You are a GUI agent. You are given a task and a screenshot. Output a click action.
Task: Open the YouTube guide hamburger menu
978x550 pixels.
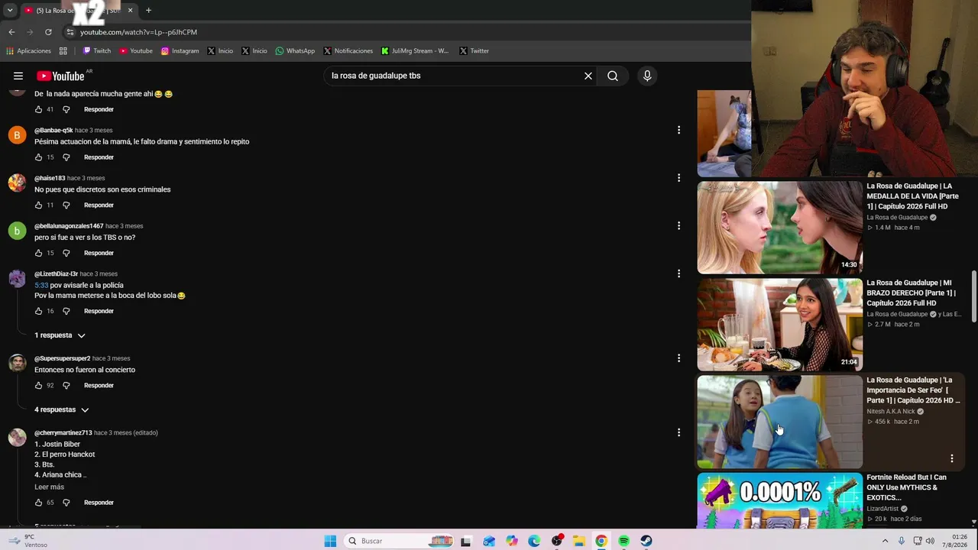tap(18, 76)
